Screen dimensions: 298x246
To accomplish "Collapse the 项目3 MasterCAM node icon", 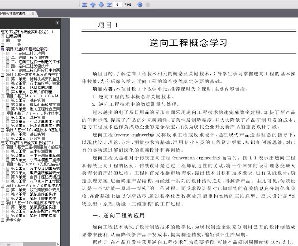I will (2, 96).
